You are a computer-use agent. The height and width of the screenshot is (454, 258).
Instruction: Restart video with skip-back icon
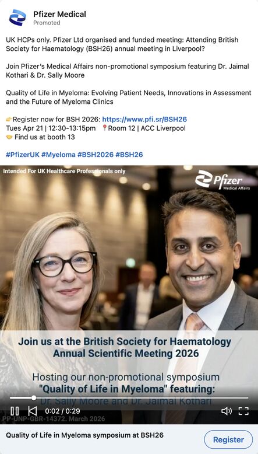tap(32, 411)
